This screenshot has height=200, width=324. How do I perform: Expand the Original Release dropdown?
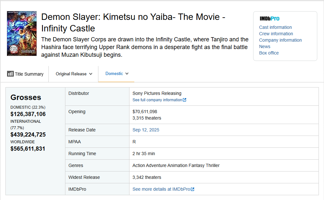[74, 74]
